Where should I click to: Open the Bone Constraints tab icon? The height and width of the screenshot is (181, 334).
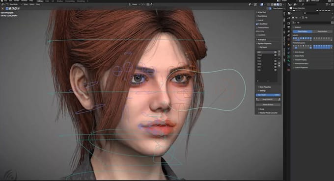(x=289, y=65)
